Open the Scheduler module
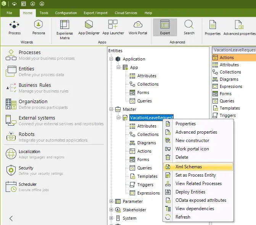The height and width of the screenshot is (225, 256). [x=27, y=187]
